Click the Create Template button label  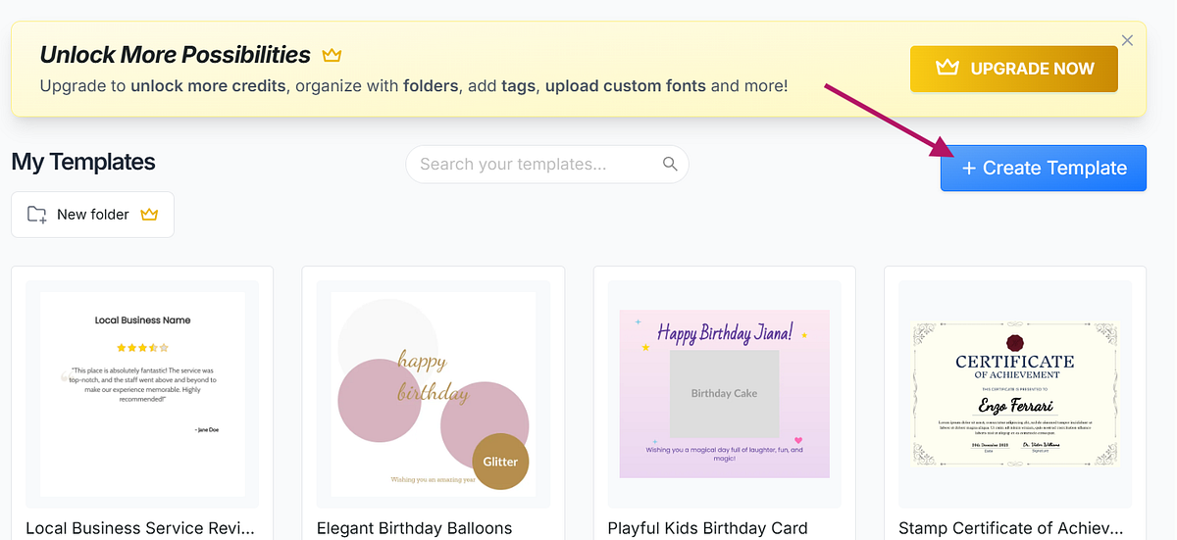pos(1054,169)
